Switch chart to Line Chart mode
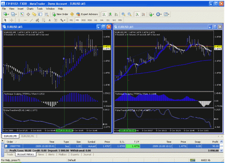 pyautogui.click(x=116, y=14)
